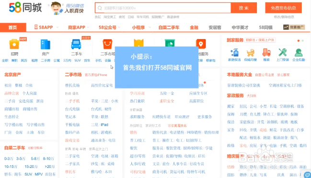Screen dimensions: 311x178
Task: Open the 司机/交通 link
Action: tap(138, 172)
